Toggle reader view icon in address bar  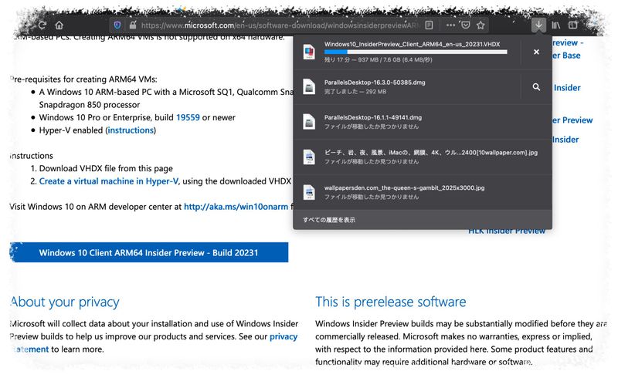pyautogui.click(x=430, y=25)
